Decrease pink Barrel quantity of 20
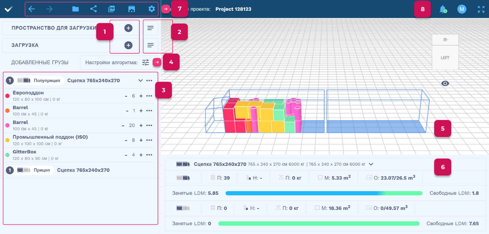 [123, 126]
